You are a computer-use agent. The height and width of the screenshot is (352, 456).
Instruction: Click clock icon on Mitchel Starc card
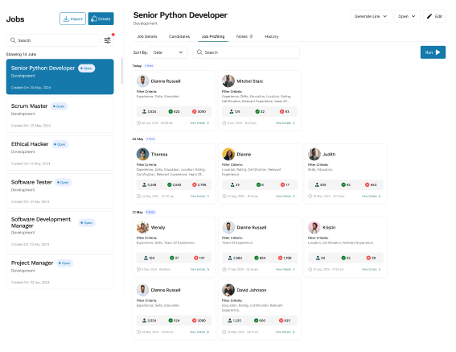click(x=224, y=123)
